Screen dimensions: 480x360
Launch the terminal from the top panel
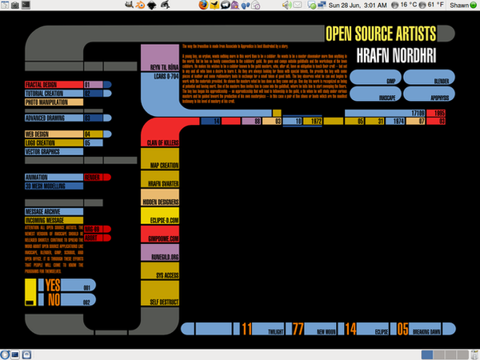pos(26,5)
